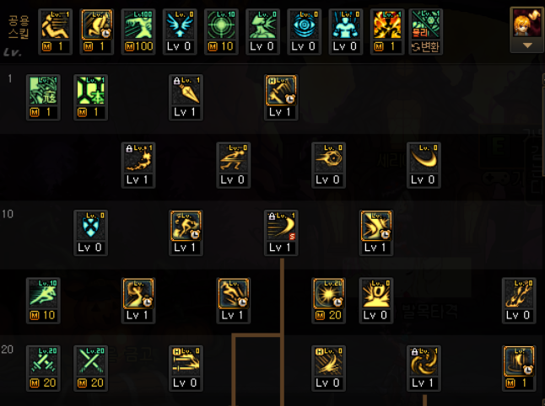Viewport: 545px width, 406px height.
Task: Select the crossed swords skill Lv 20
Action: point(43,368)
